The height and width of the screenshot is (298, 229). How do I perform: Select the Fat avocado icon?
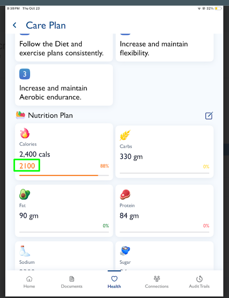click(25, 195)
